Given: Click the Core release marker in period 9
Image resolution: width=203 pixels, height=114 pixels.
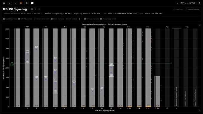Looking at the screenshot, I should 93,92.
